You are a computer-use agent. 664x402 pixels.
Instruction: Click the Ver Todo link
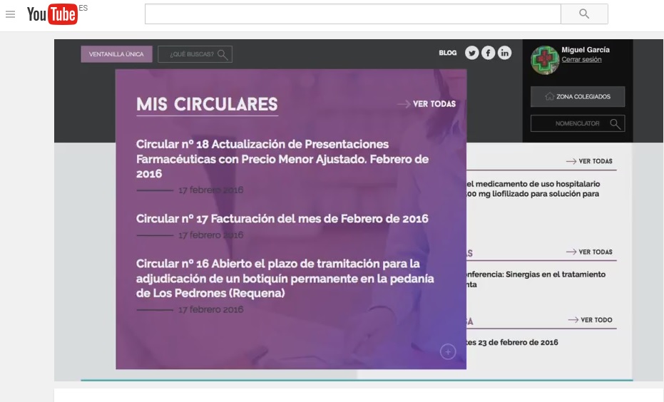click(x=591, y=320)
